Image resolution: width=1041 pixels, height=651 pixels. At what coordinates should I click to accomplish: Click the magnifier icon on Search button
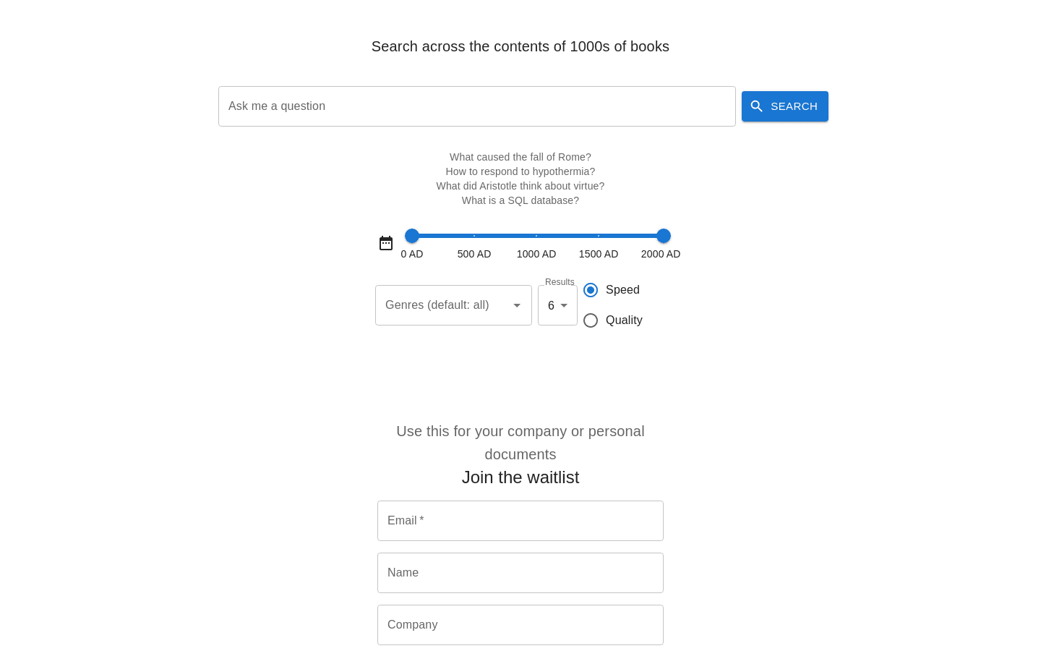pyautogui.click(x=757, y=106)
